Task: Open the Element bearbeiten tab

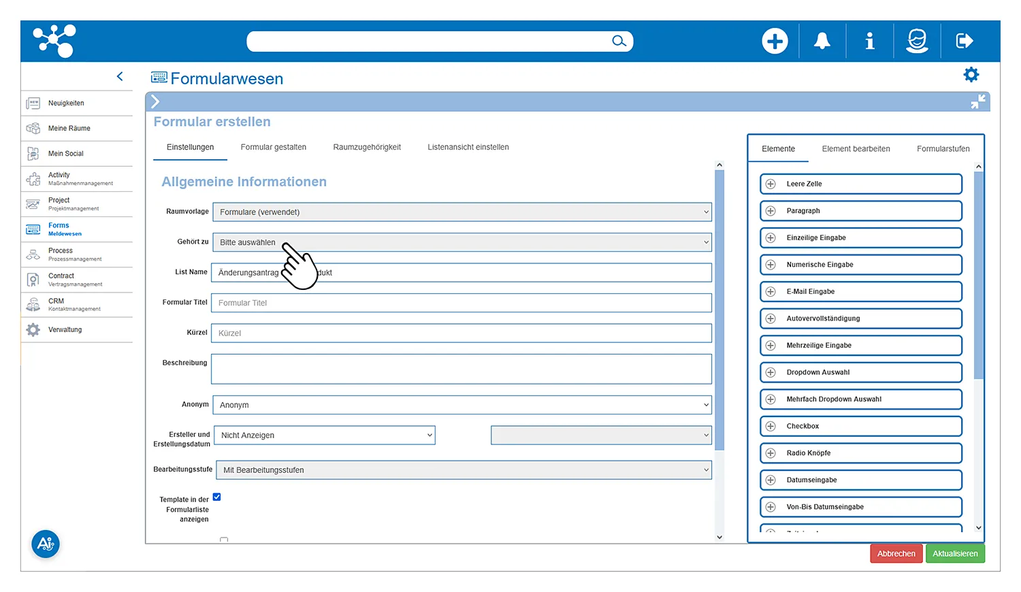Action: click(856, 149)
